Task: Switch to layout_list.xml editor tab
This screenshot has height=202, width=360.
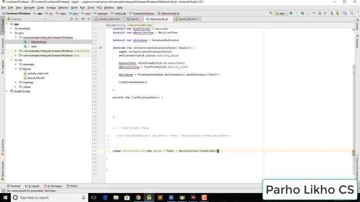Action: (187, 19)
